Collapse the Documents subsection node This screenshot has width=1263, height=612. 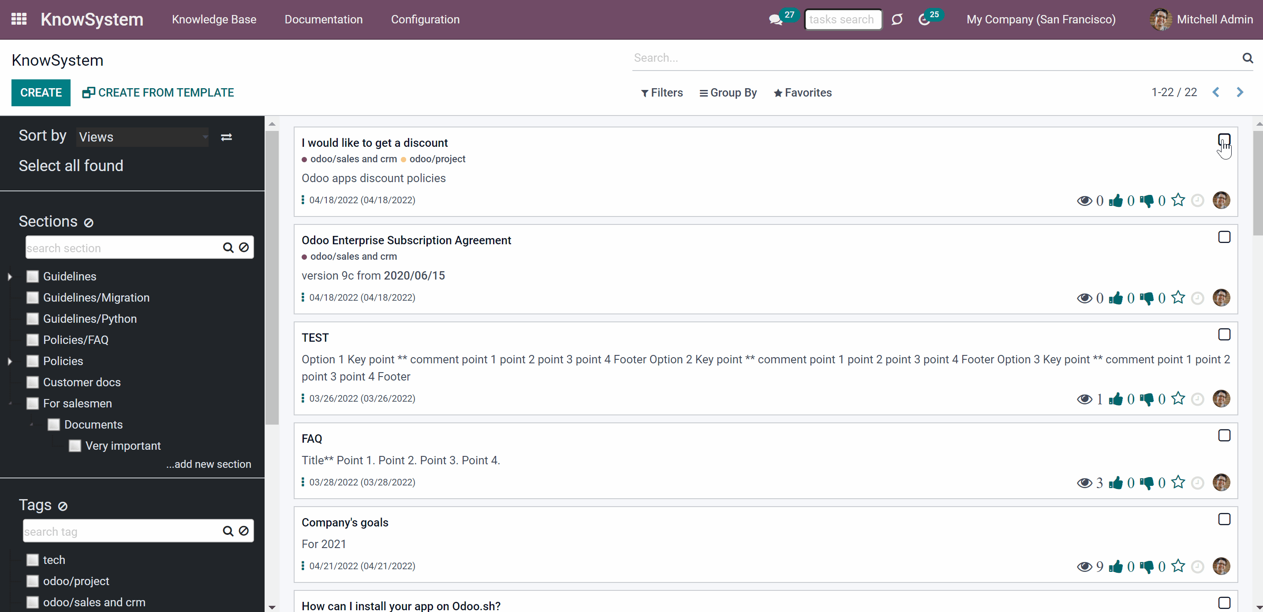[31, 425]
